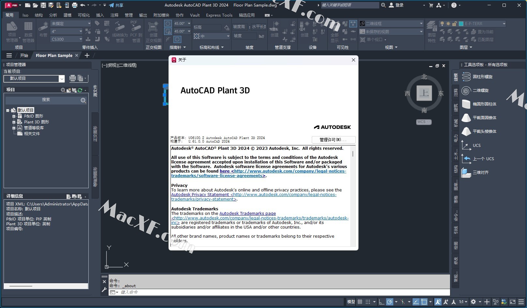Click the 登录 sign in button
Screen dimensions: 527x308
tap(396, 5)
